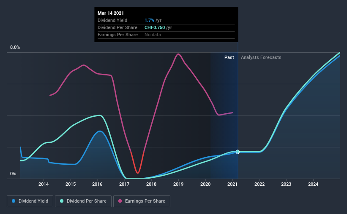
Task: Click the Past region label
Action: (229, 57)
